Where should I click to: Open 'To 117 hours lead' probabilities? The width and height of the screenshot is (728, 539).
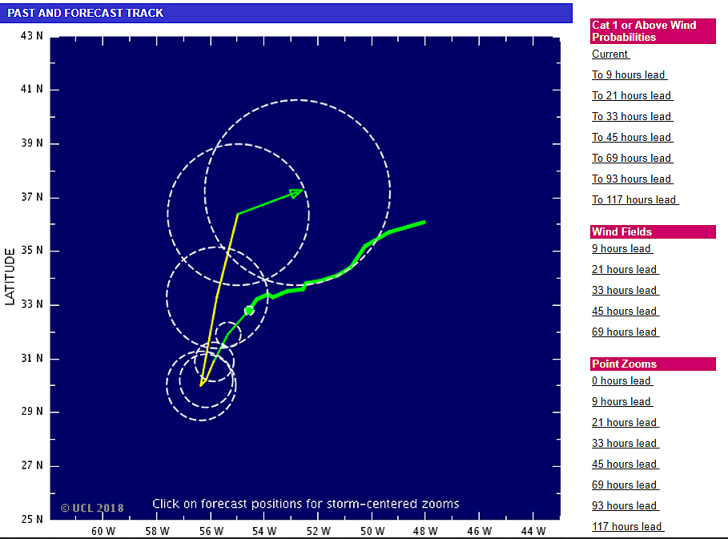pos(634,200)
